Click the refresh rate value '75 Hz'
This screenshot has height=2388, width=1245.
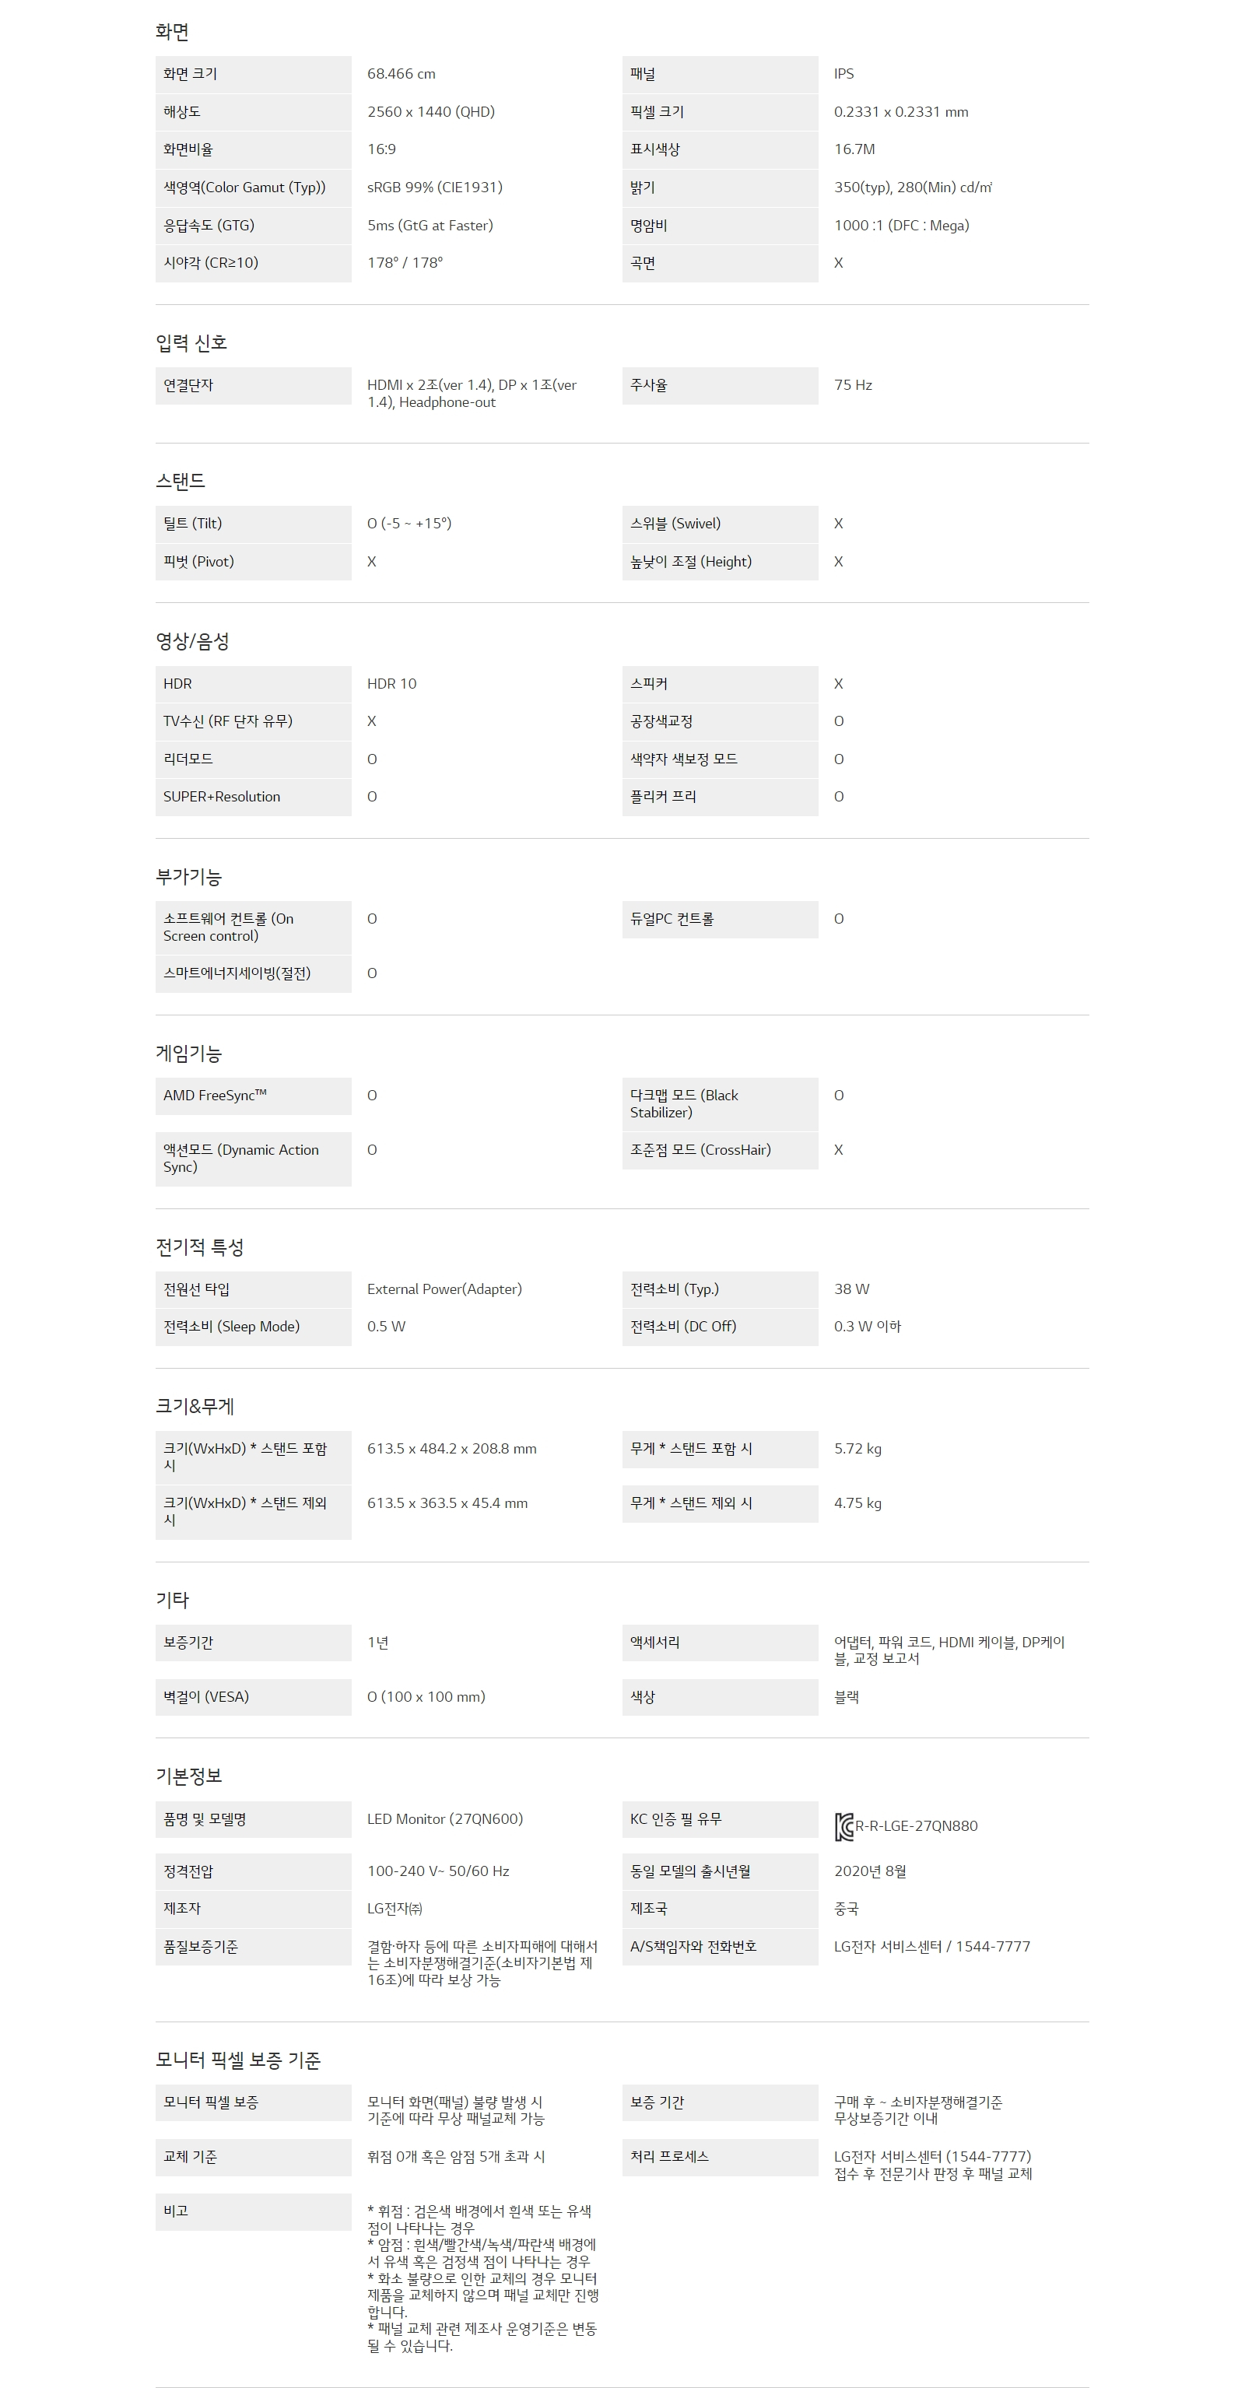pos(853,384)
